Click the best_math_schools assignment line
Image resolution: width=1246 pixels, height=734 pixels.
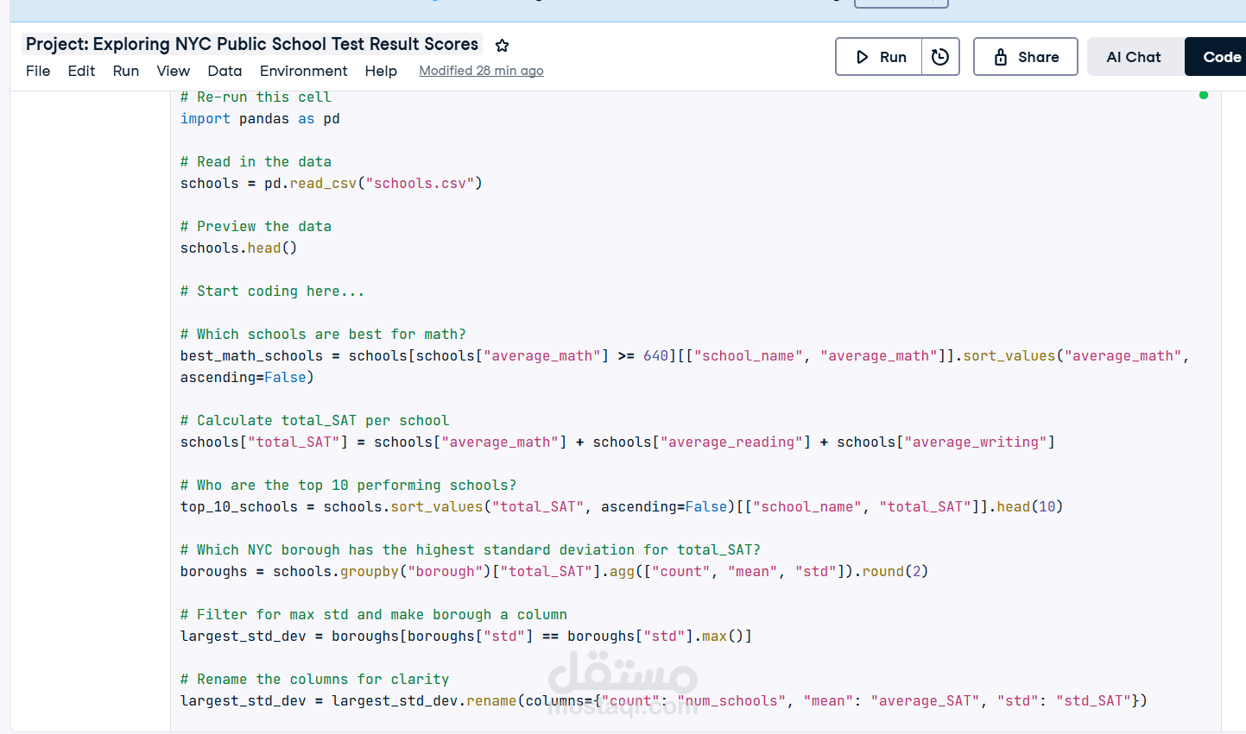coord(685,355)
